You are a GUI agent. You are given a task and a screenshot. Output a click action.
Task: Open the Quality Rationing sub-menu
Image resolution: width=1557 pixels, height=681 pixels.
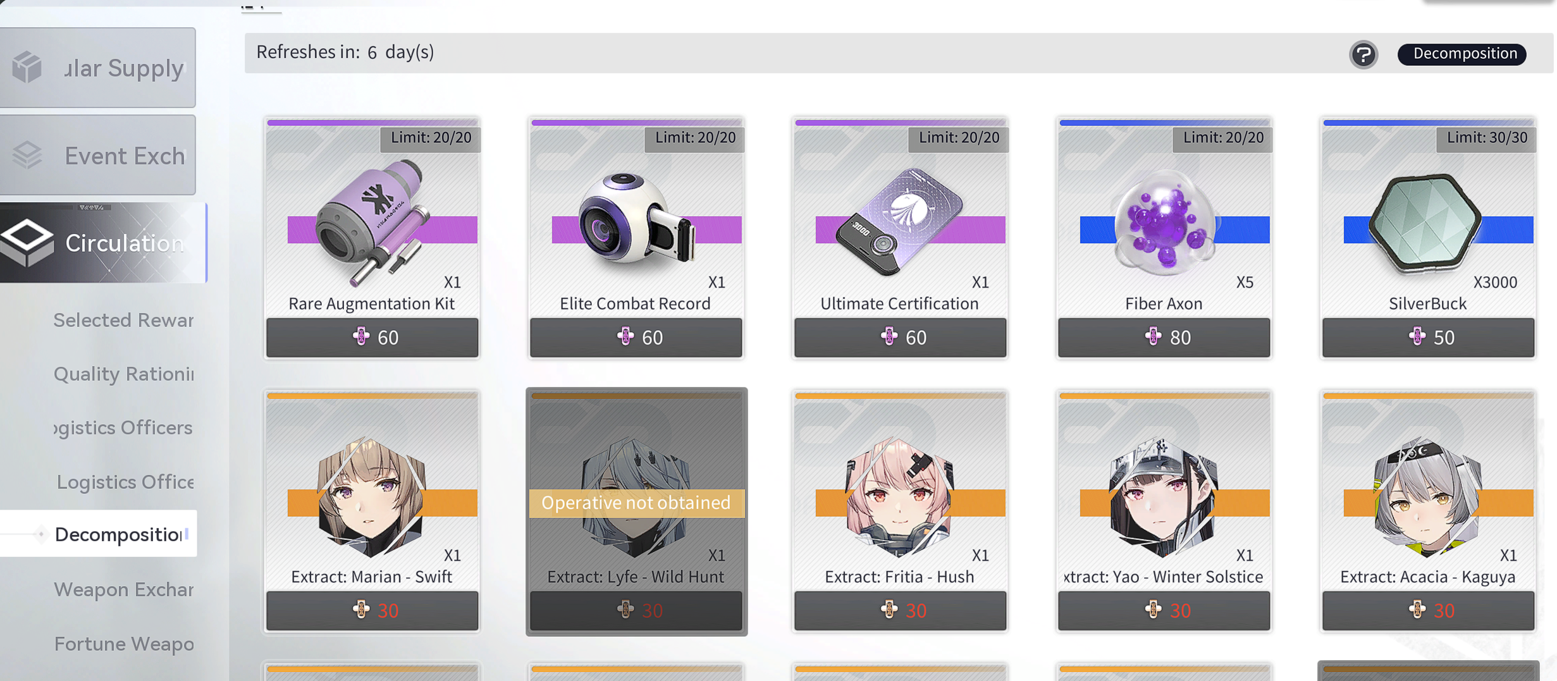point(123,374)
